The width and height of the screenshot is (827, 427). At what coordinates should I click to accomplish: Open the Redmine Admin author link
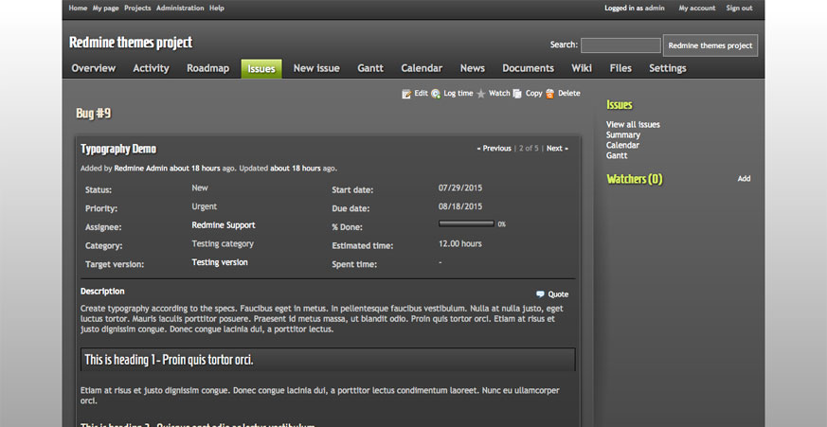pos(141,169)
